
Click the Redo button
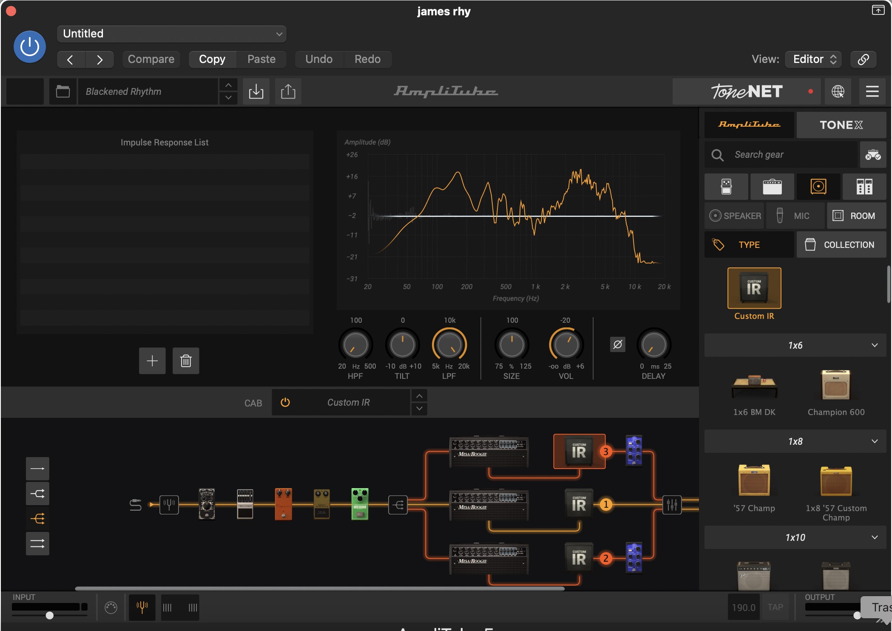click(x=367, y=59)
